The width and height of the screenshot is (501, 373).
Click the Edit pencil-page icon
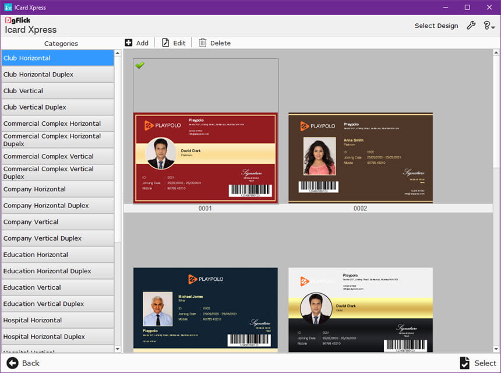tap(165, 43)
